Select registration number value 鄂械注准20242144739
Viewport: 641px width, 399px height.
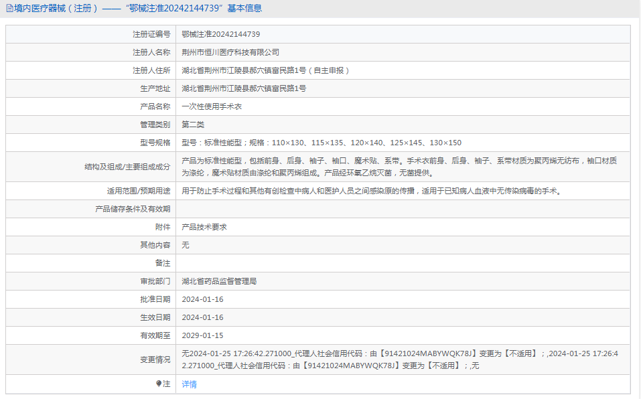(221, 34)
